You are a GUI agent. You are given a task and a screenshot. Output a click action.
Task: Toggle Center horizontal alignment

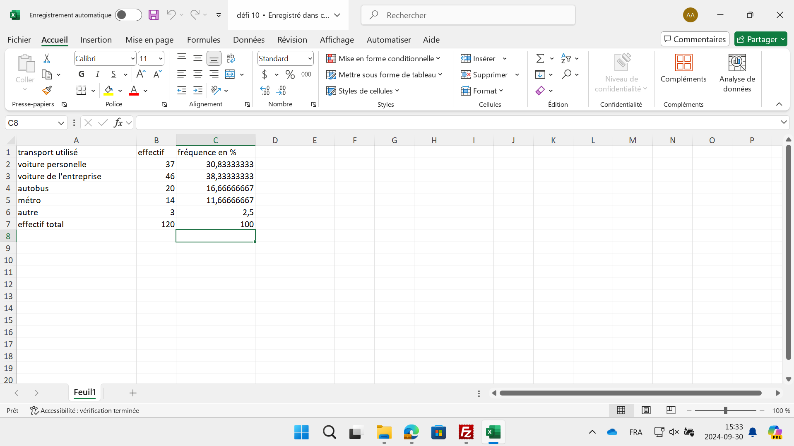pos(198,74)
